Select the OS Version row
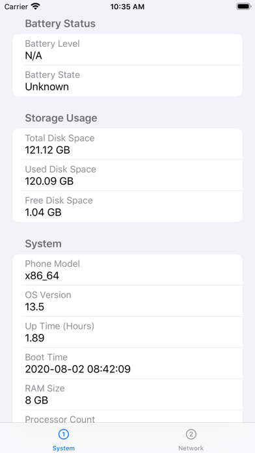This screenshot has height=453, width=255. pos(127,301)
